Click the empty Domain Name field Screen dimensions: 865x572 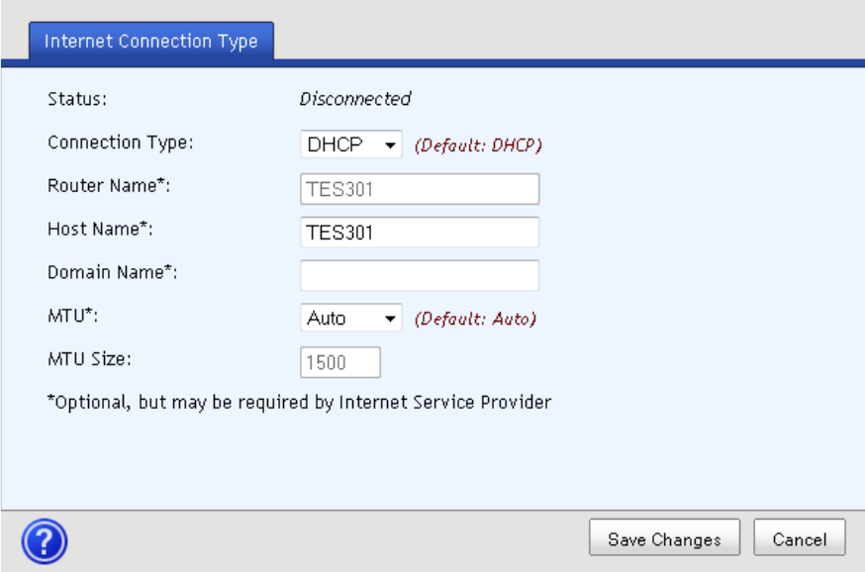tap(420, 276)
